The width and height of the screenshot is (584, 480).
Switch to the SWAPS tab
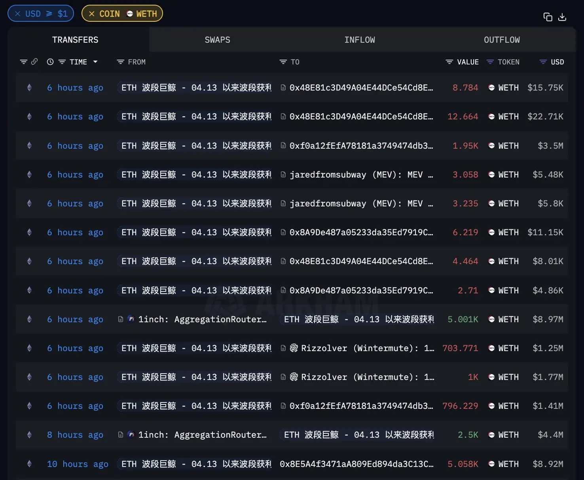[x=217, y=40]
